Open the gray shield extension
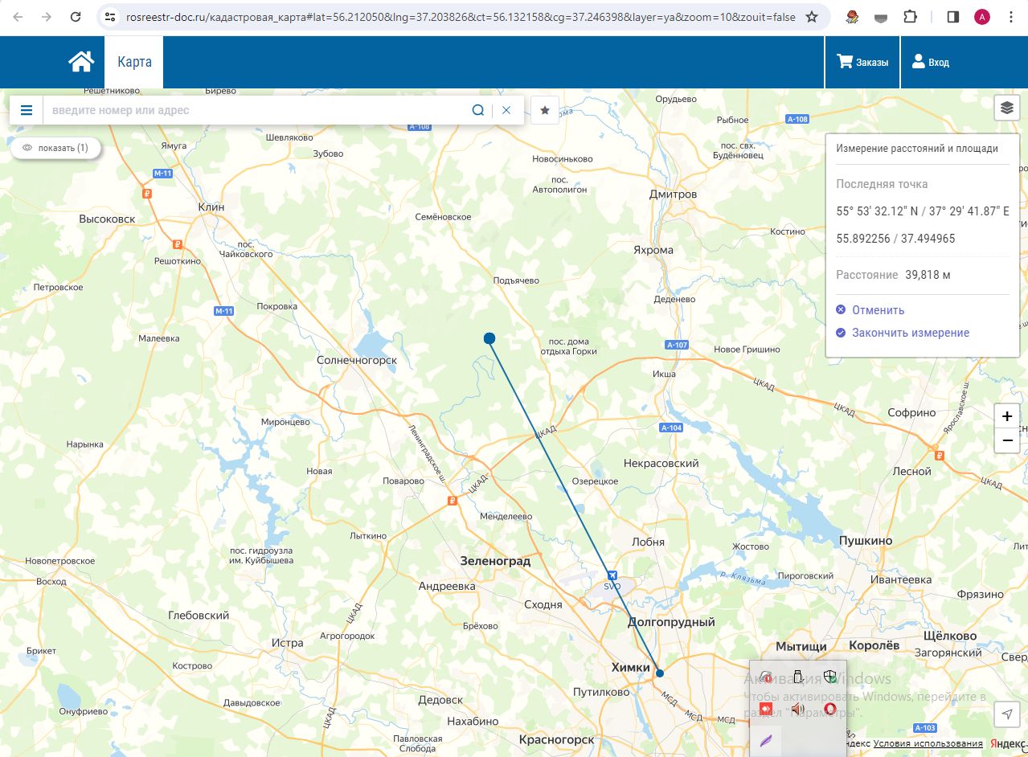1028x757 pixels. coord(882,17)
